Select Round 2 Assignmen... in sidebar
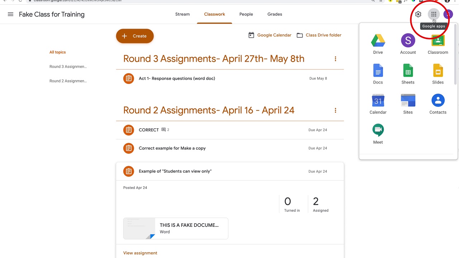Viewport: 459px width, 258px height. click(68, 81)
